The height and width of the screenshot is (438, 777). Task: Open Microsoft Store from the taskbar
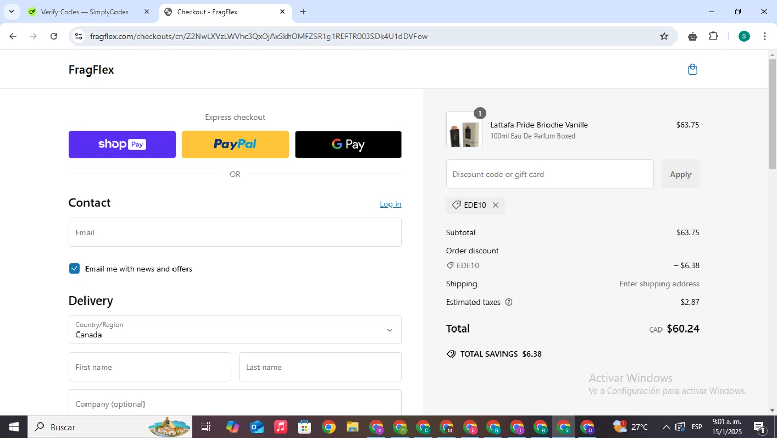click(305, 427)
